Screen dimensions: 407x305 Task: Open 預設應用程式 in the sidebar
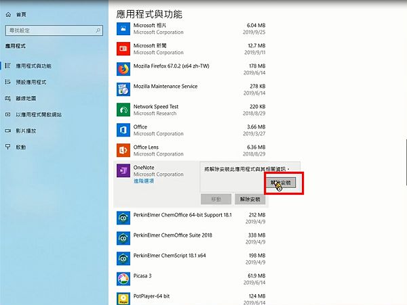(x=31, y=82)
